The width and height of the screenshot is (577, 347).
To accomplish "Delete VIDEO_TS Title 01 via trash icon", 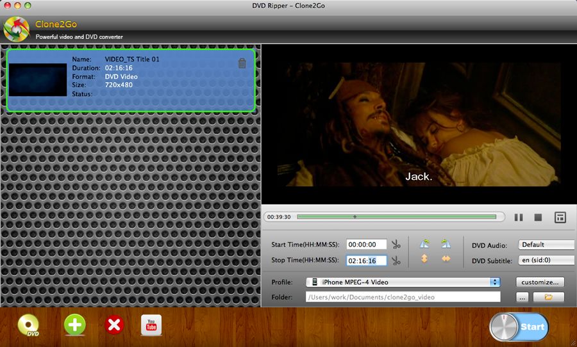I will [242, 63].
